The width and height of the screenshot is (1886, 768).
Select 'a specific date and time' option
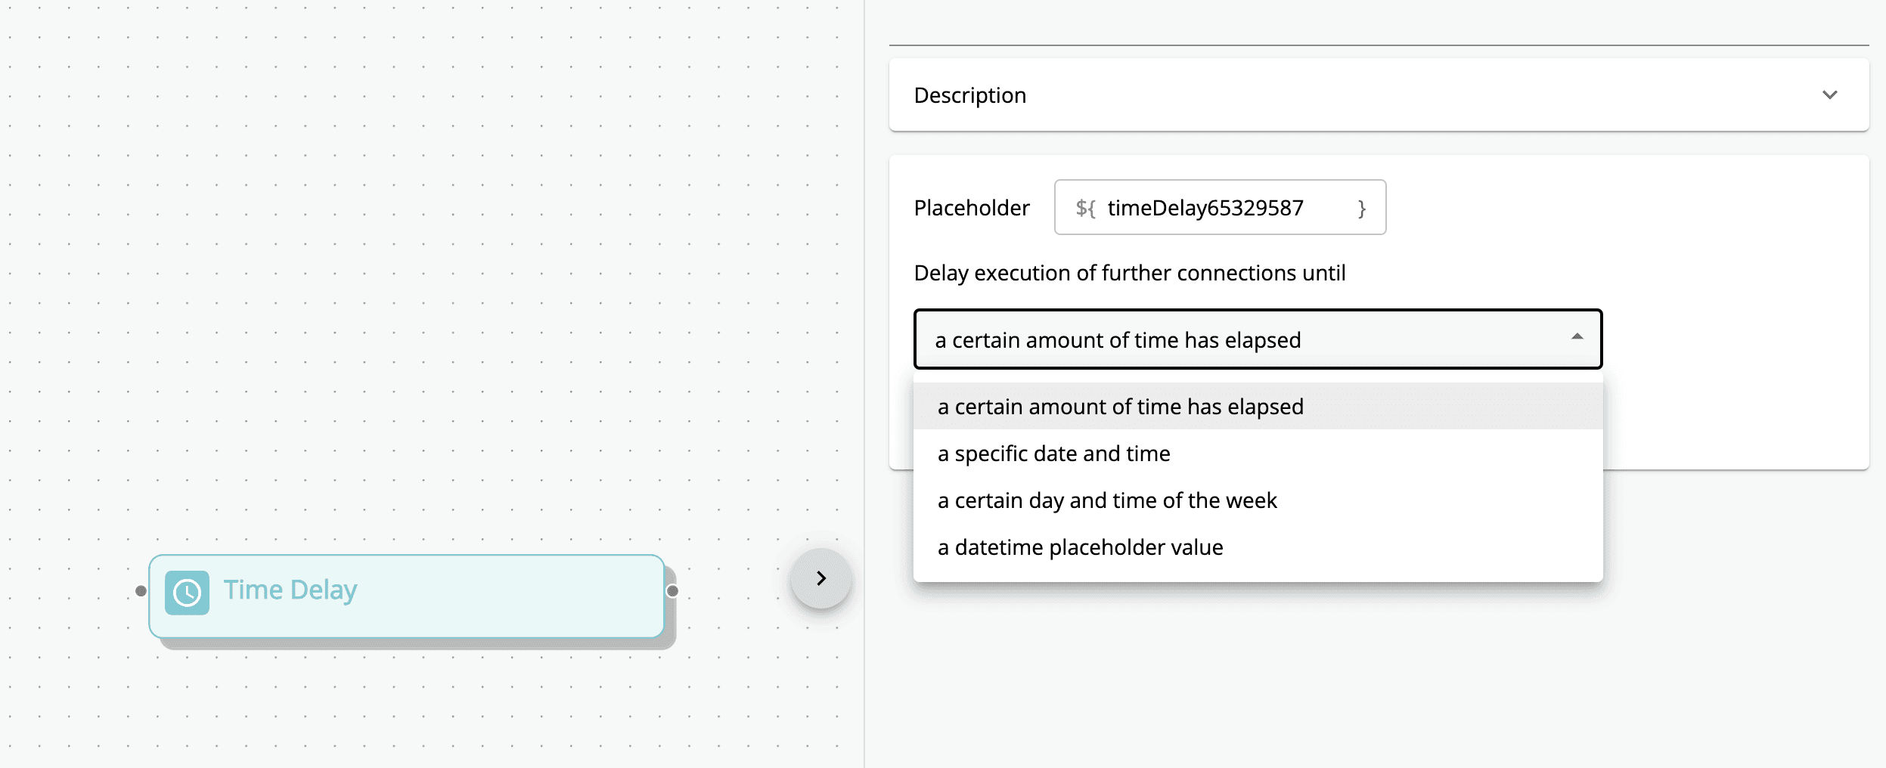coord(1053,453)
